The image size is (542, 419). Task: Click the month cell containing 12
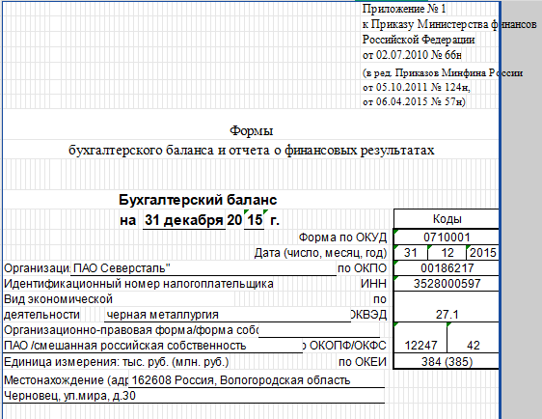447,253
